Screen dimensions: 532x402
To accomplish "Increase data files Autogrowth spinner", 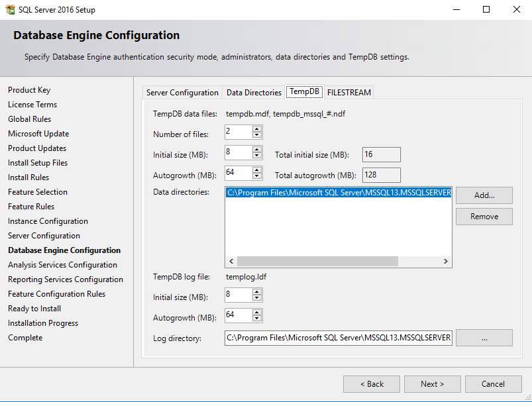I will 257,170.
